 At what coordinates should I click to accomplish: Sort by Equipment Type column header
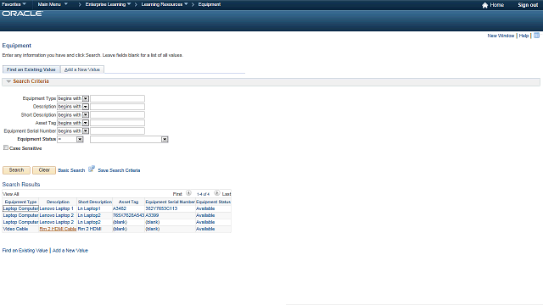[20, 202]
